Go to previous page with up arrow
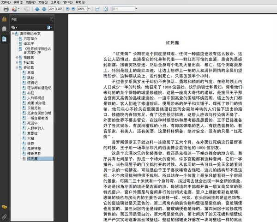The height and width of the screenshot is (222, 277). (x=37, y=9)
